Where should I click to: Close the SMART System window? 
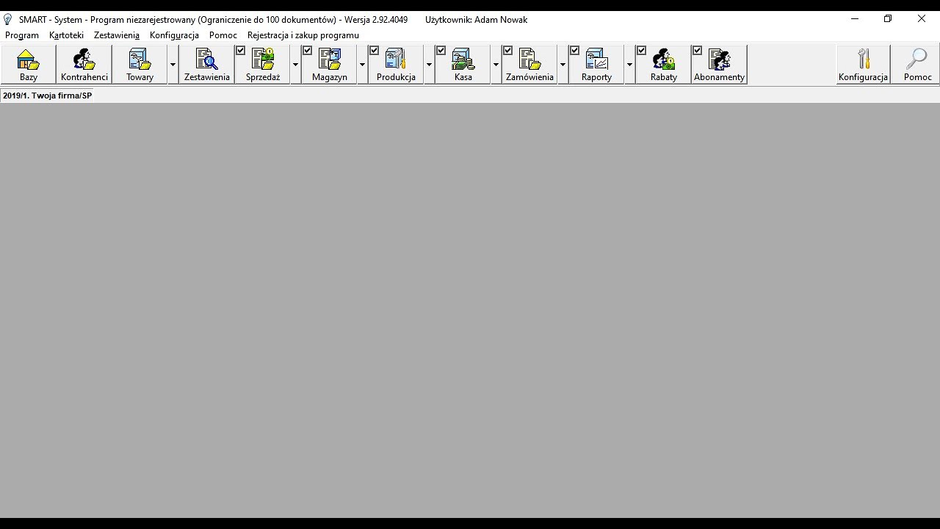(x=922, y=19)
